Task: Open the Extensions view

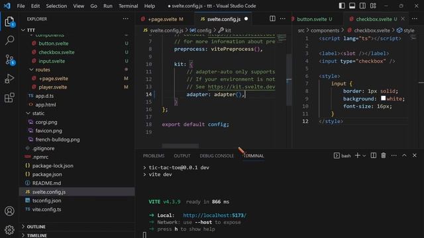Action: pyautogui.click(x=9, y=97)
